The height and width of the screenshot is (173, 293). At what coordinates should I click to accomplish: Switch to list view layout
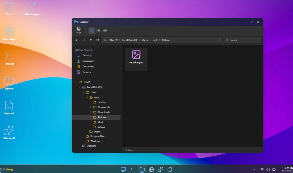point(98,31)
